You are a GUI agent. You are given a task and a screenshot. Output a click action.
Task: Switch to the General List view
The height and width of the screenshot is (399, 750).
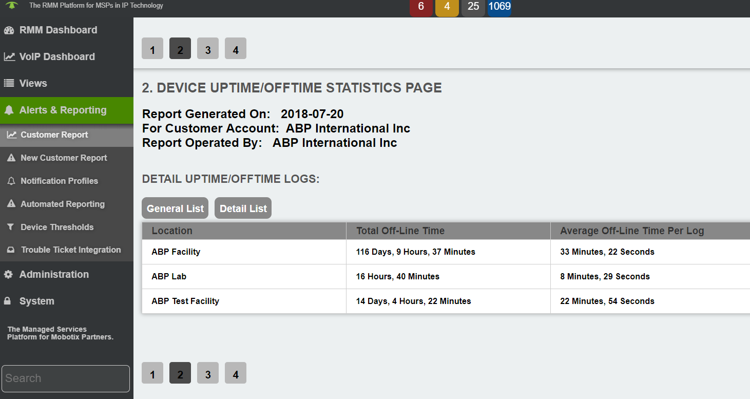[x=175, y=208]
